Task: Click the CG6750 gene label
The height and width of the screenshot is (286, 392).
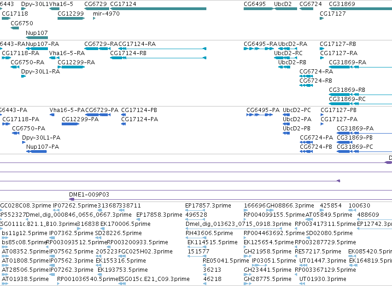Action: 22,23
